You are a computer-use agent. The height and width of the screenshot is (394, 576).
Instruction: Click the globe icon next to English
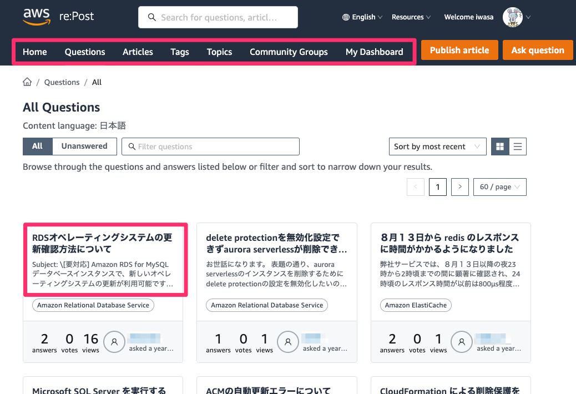[x=346, y=17]
